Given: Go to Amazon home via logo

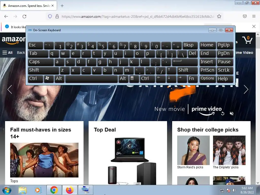Looking at the screenshot, I should (13, 40).
